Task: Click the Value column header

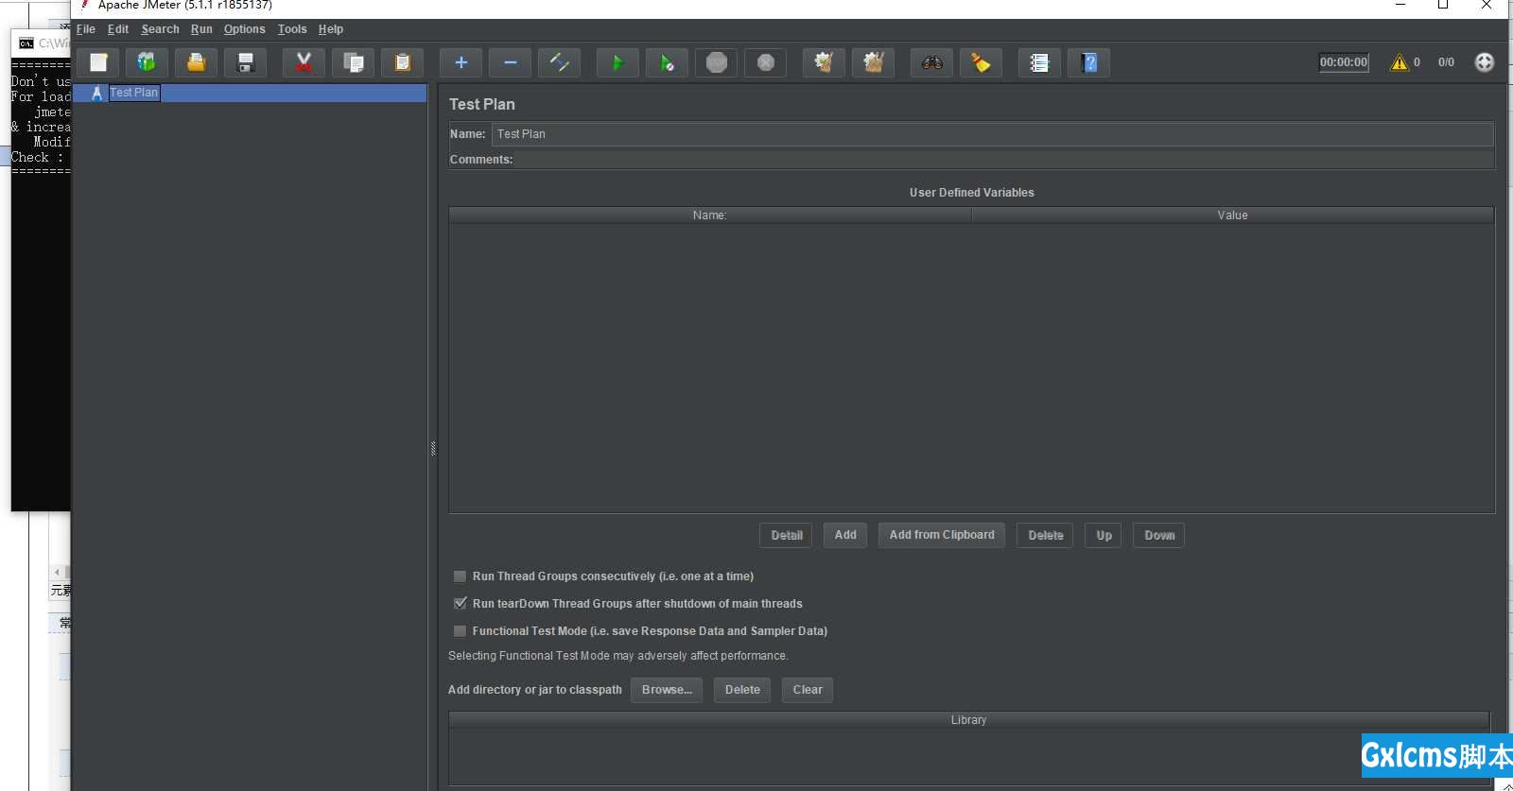Action: 1233,215
